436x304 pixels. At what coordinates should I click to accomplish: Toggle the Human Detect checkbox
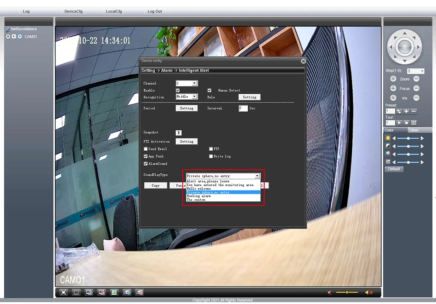tap(209, 90)
